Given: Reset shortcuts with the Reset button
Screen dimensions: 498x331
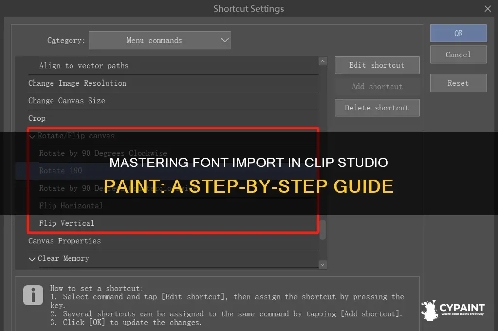Looking at the screenshot, I should [458, 83].
